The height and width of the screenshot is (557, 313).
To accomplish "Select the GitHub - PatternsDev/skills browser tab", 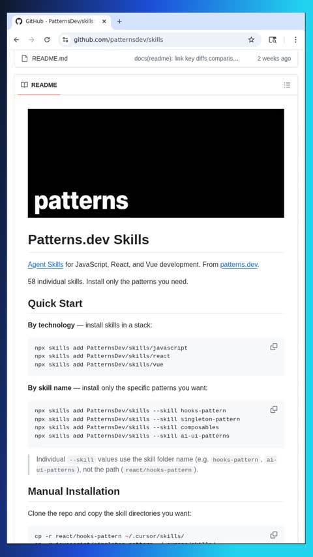I will pos(60,22).
